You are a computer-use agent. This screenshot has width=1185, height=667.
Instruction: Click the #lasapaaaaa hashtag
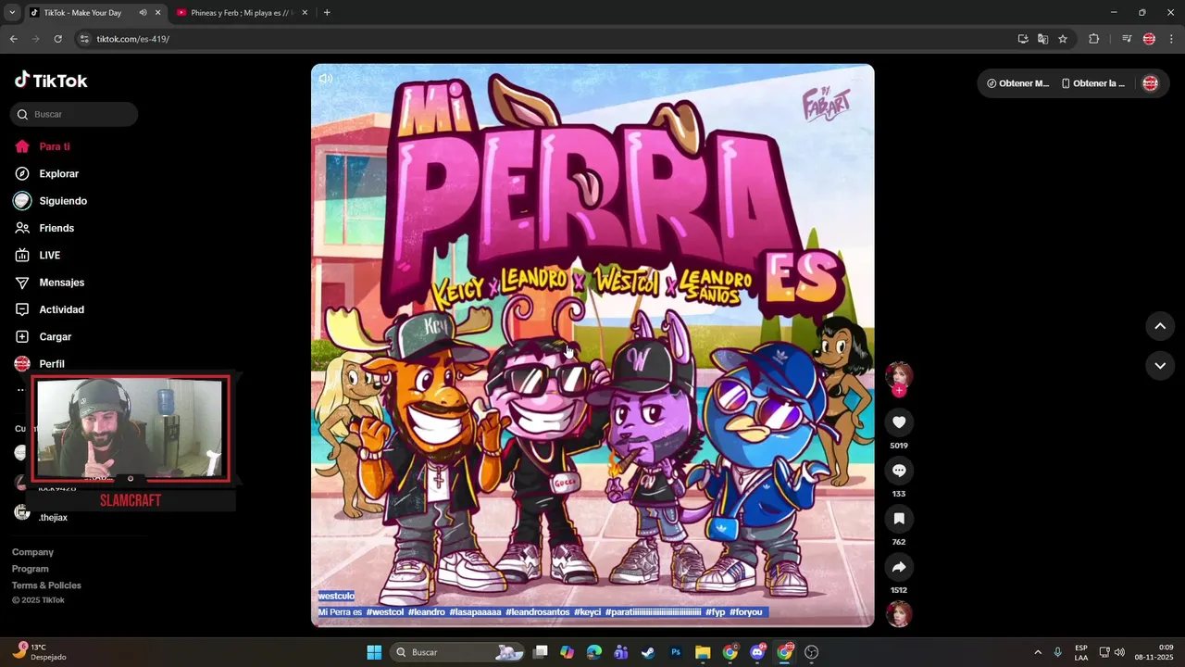(475, 612)
